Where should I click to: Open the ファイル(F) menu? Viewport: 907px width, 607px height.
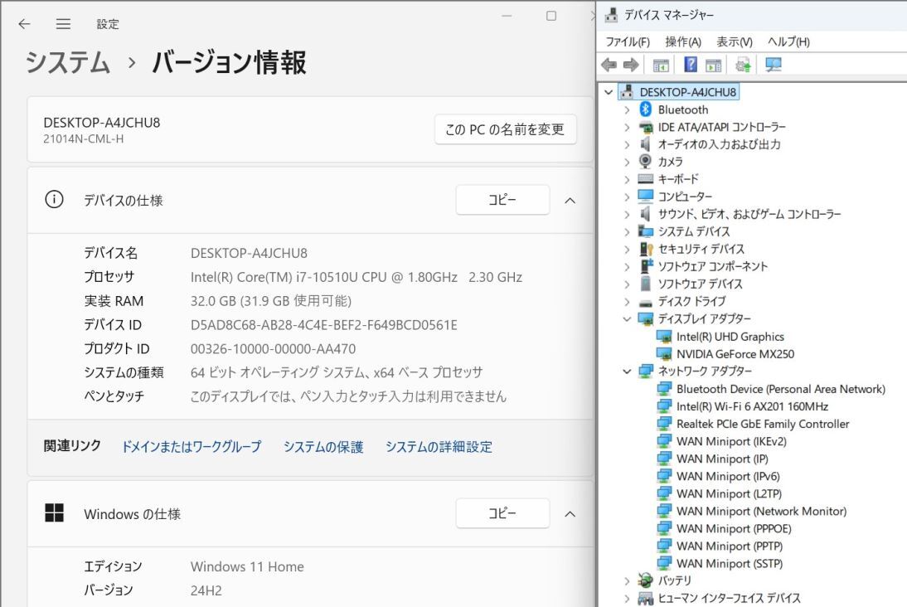coord(628,41)
